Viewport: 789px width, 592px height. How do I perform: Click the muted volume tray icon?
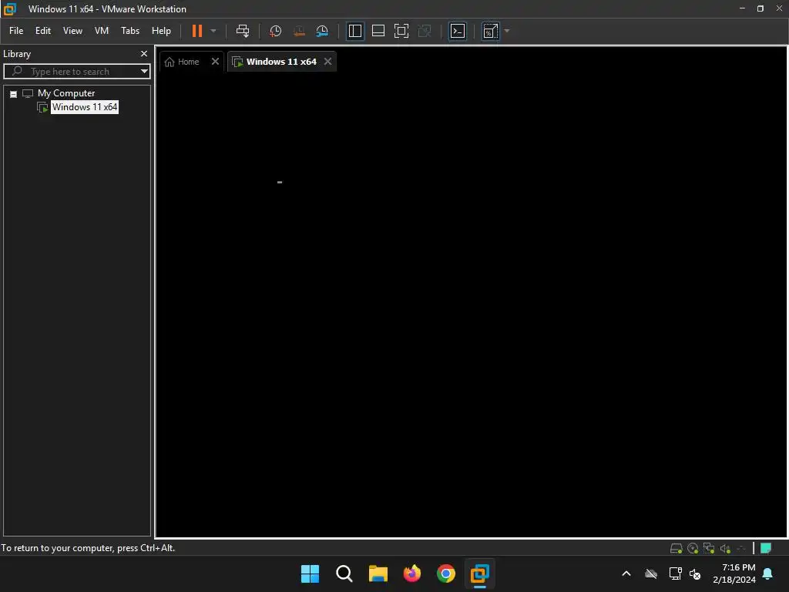coord(695,573)
